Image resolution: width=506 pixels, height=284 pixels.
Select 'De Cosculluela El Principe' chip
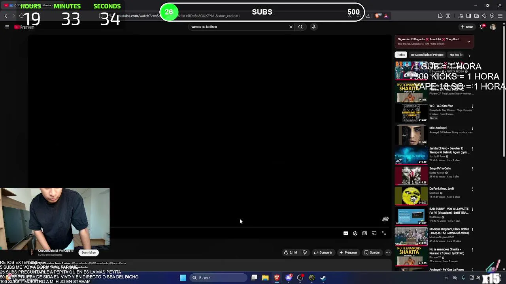(427, 55)
